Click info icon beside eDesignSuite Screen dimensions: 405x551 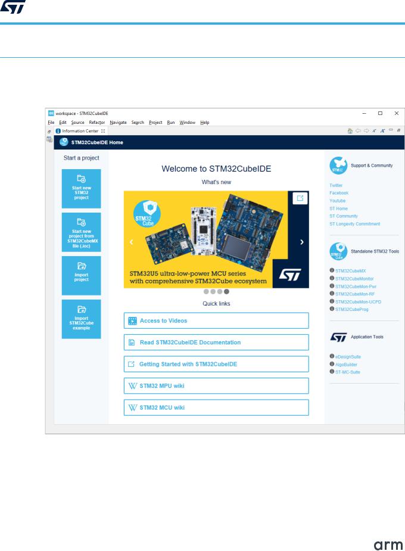(x=332, y=356)
